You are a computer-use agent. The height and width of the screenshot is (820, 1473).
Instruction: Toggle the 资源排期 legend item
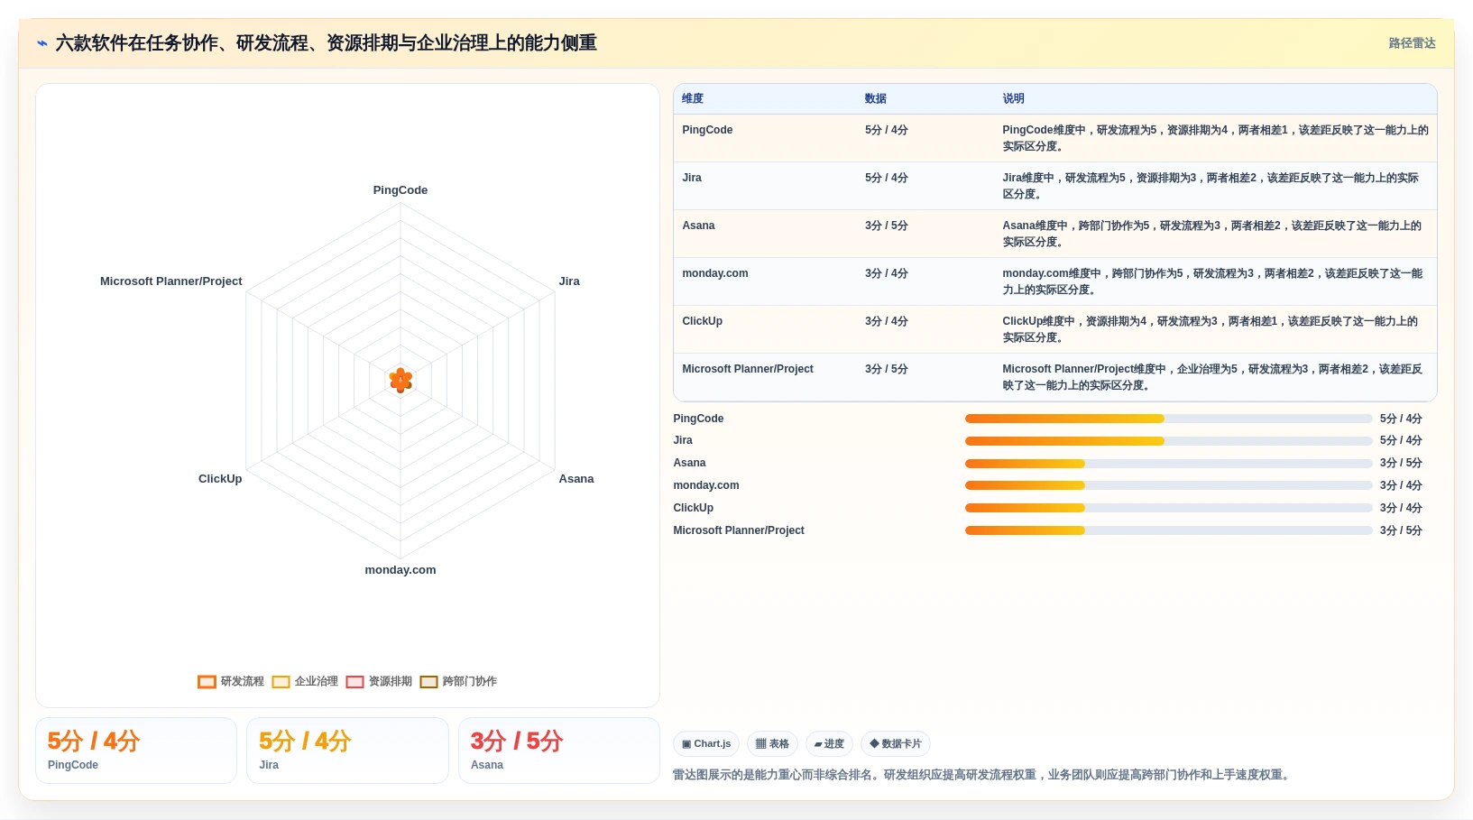point(379,682)
